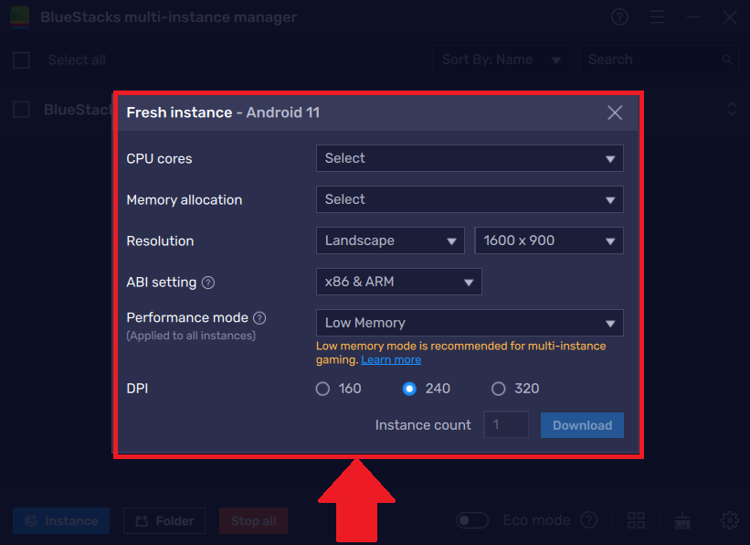The height and width of the screenshot is (545, 750).
Task: Click the Download button
Action: coord(582,425)
